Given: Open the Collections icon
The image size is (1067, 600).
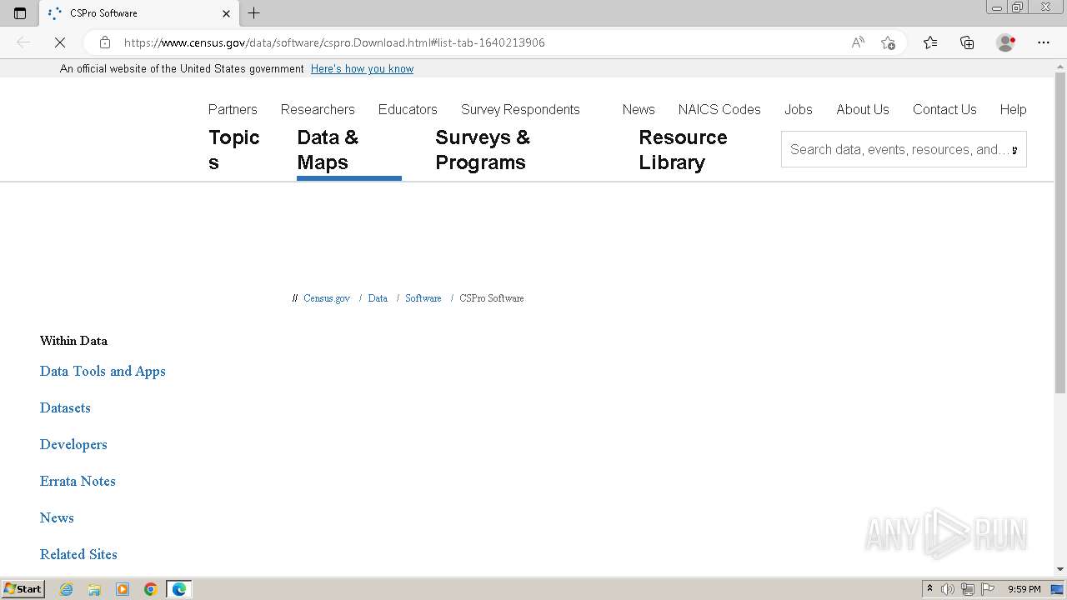Looking at the screenshot, I should coord(967,42).
